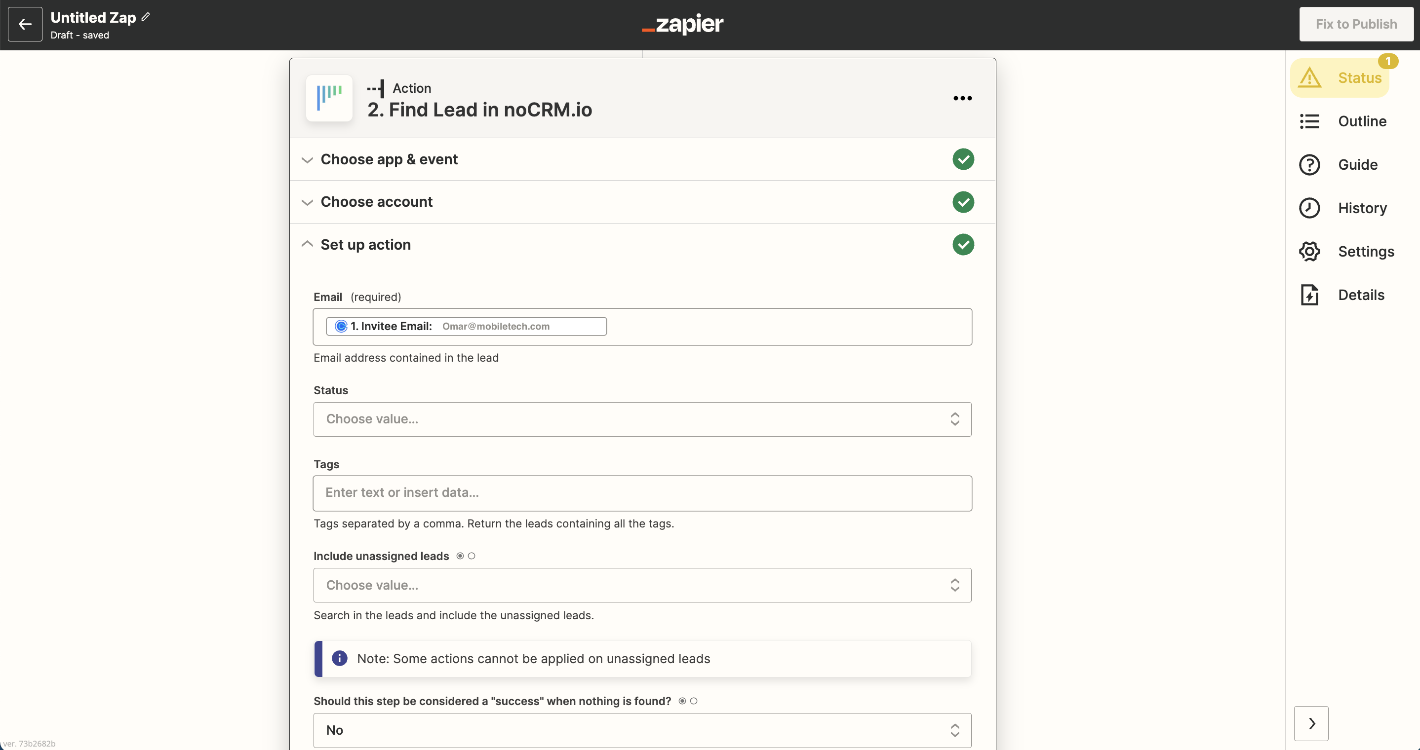Image resolution: width=1420 pixels, height=750 pixels.
Task: Select second radio for success when nothing found
Action: [694, 701]
